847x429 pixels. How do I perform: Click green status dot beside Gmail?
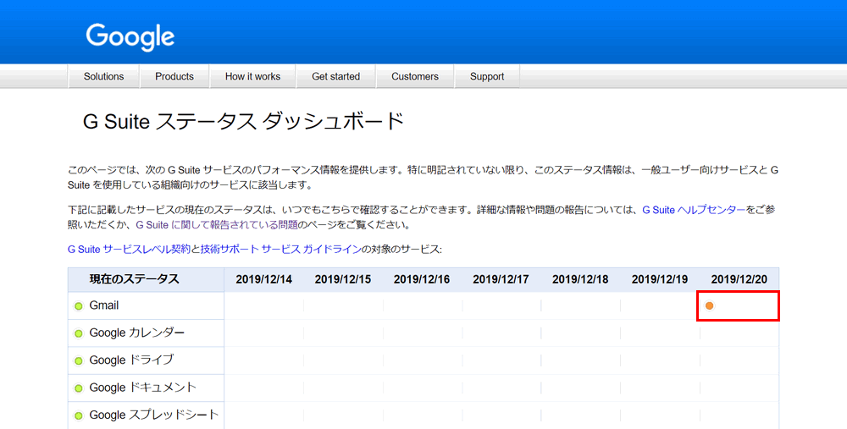click(x=79, y=306)
